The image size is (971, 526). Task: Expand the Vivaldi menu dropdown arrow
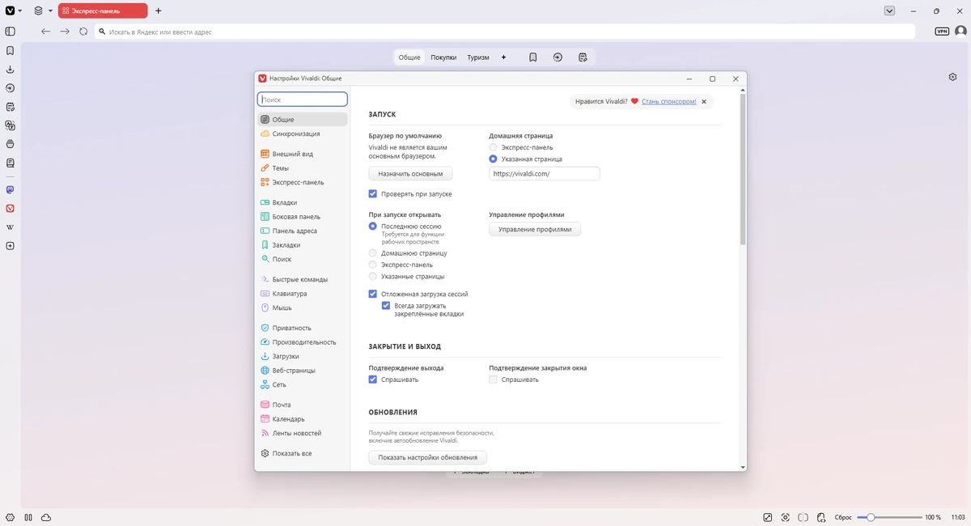[x=20, y=11]
